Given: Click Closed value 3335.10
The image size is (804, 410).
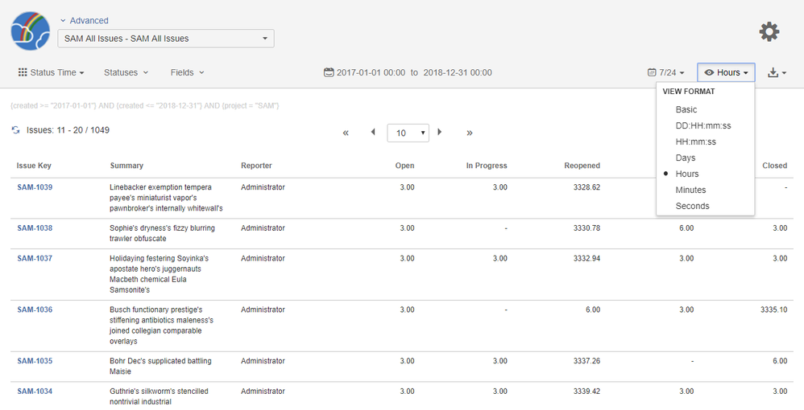Looking at the screenshot, I should 773,310.
